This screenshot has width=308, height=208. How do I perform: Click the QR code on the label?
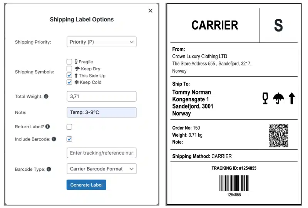point(278,135)
